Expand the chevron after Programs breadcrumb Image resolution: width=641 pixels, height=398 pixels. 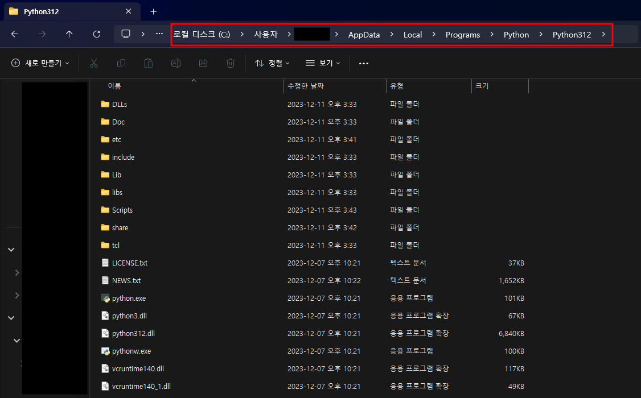[492, 35]
